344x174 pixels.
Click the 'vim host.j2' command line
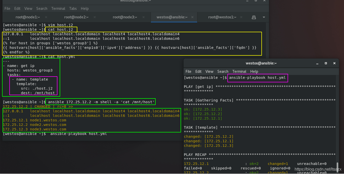(x=38, y=25)
